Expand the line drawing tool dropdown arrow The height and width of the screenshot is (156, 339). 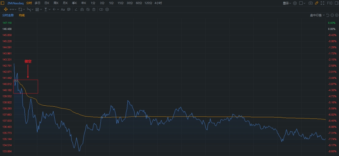click(x=16, y=9)
